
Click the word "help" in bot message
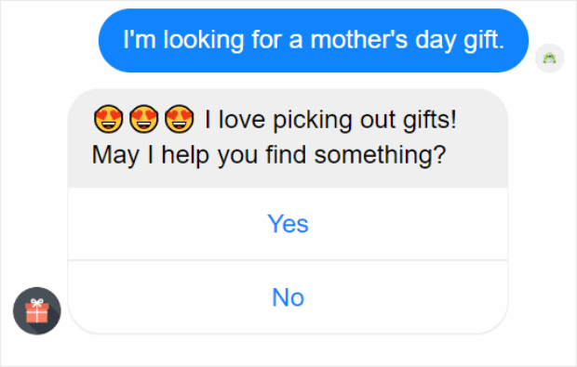[x=185, y=155]
